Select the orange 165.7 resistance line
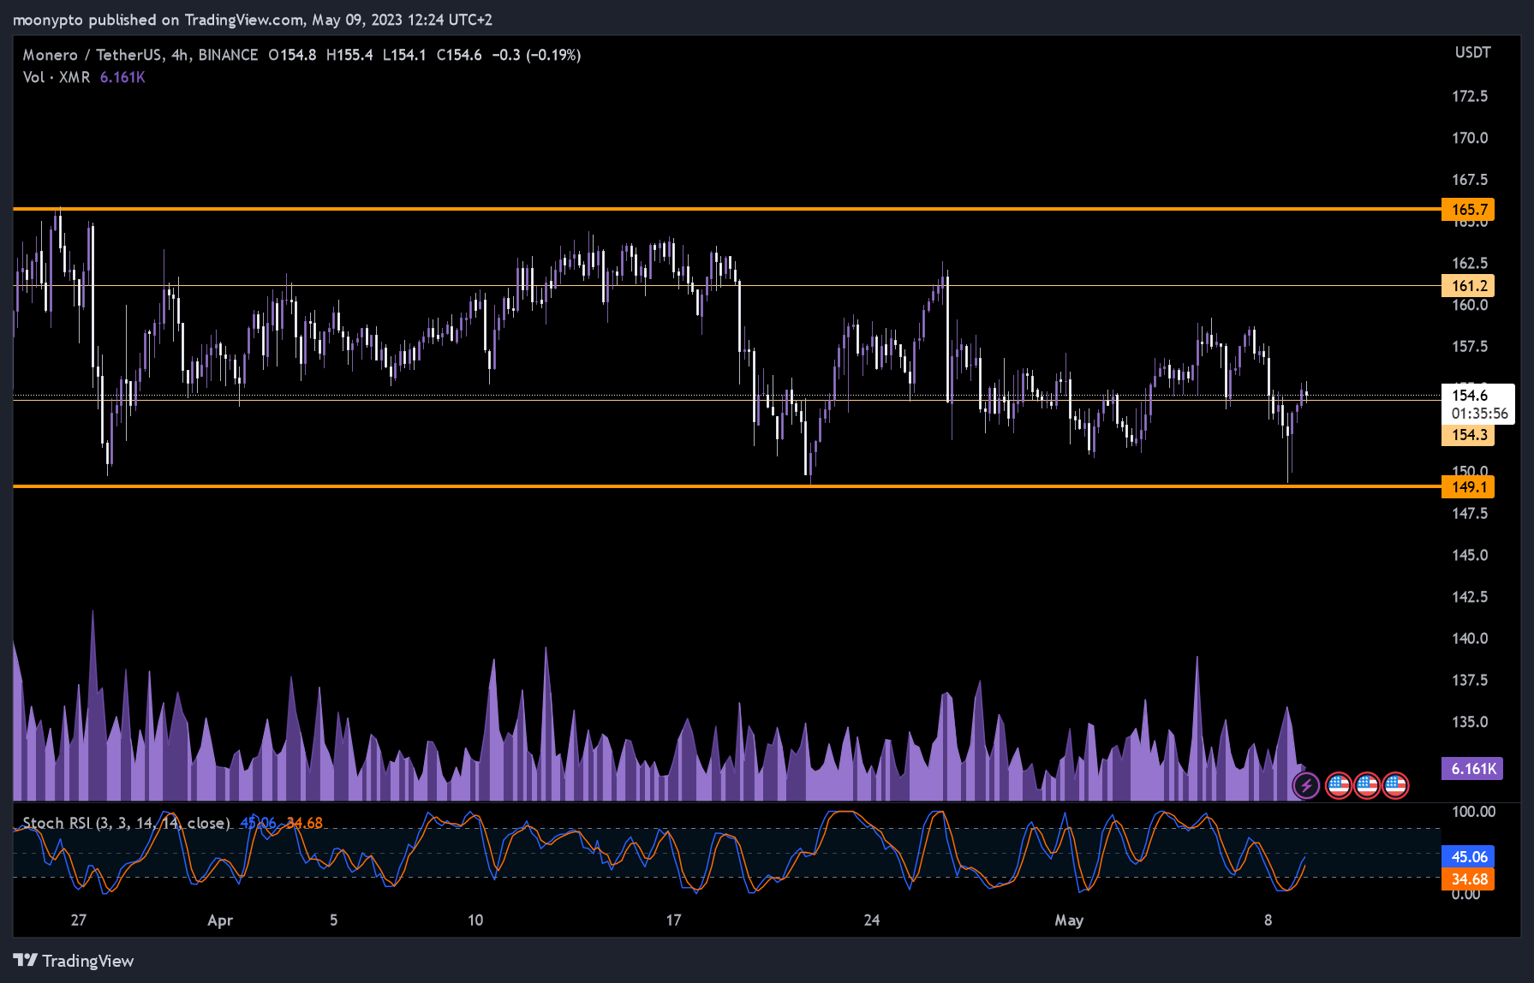The image size is (1534, 983). tap(727, 209)
